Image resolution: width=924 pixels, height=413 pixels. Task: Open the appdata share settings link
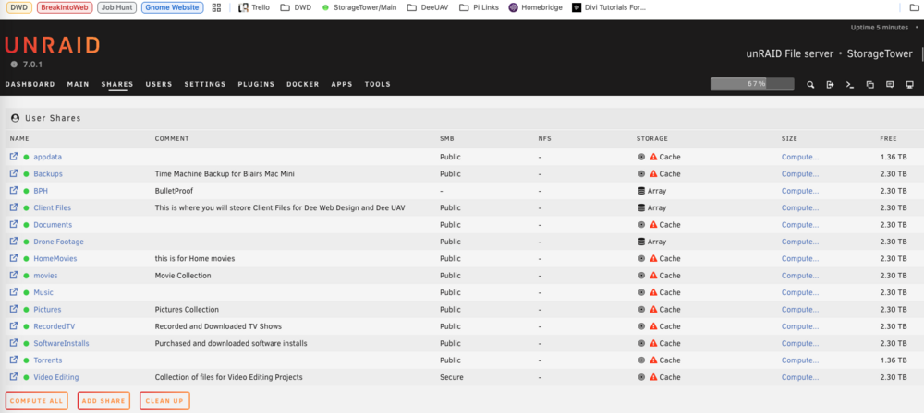point(48,157)
